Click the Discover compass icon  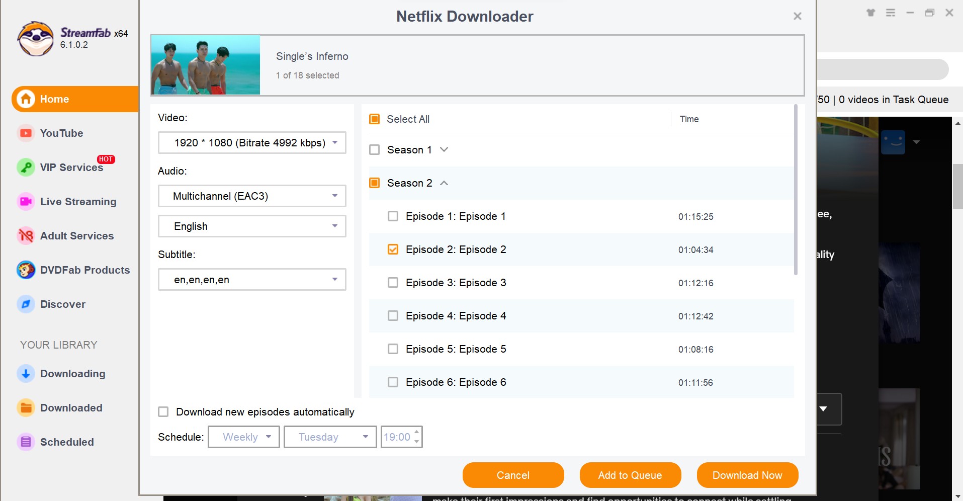[x=26, y=304]
